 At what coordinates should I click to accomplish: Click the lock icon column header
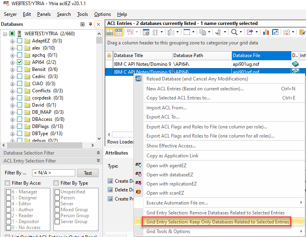[x=109, y=55]
